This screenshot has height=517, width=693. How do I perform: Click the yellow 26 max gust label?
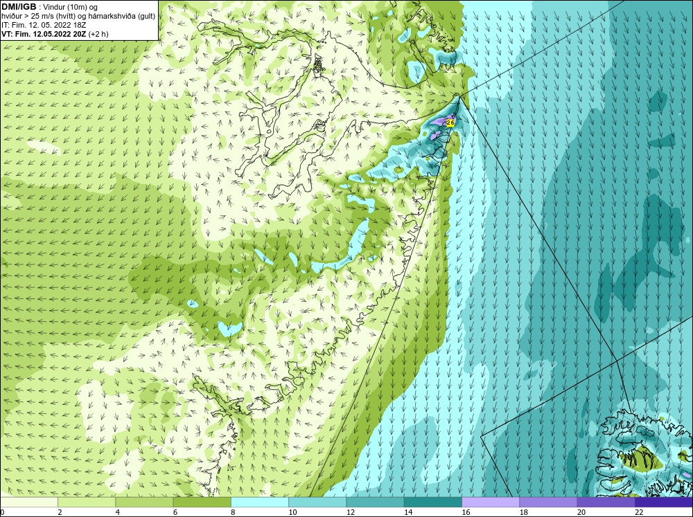pyautogui.click(x=450, y=123)
